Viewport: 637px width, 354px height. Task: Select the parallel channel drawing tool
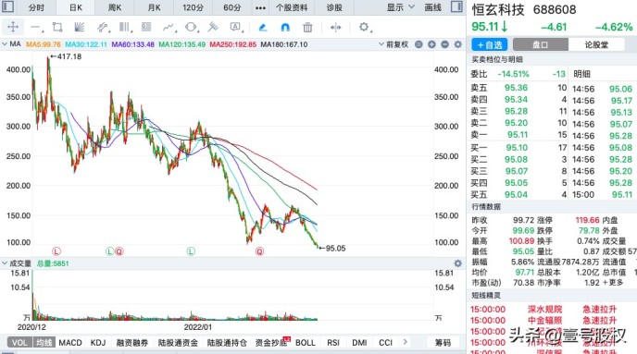[x=102, y=27]
